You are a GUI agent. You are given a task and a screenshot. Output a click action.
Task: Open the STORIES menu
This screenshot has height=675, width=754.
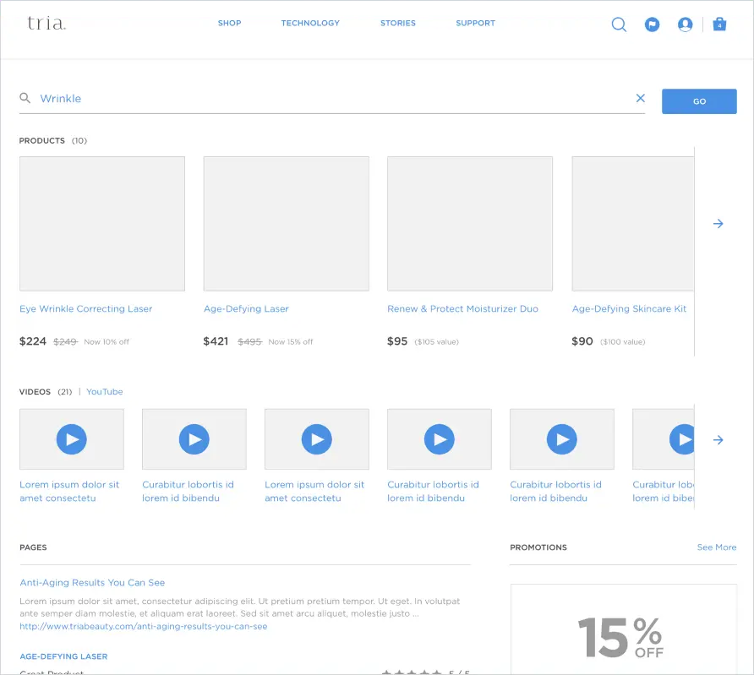point(397,23)
